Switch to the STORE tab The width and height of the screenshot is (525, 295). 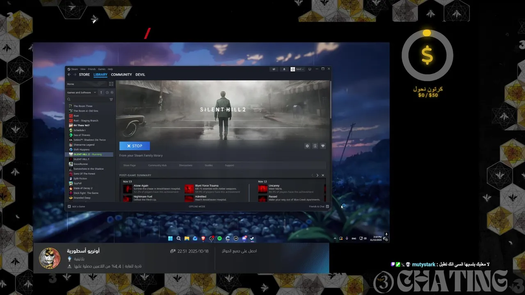click(84, 75)
